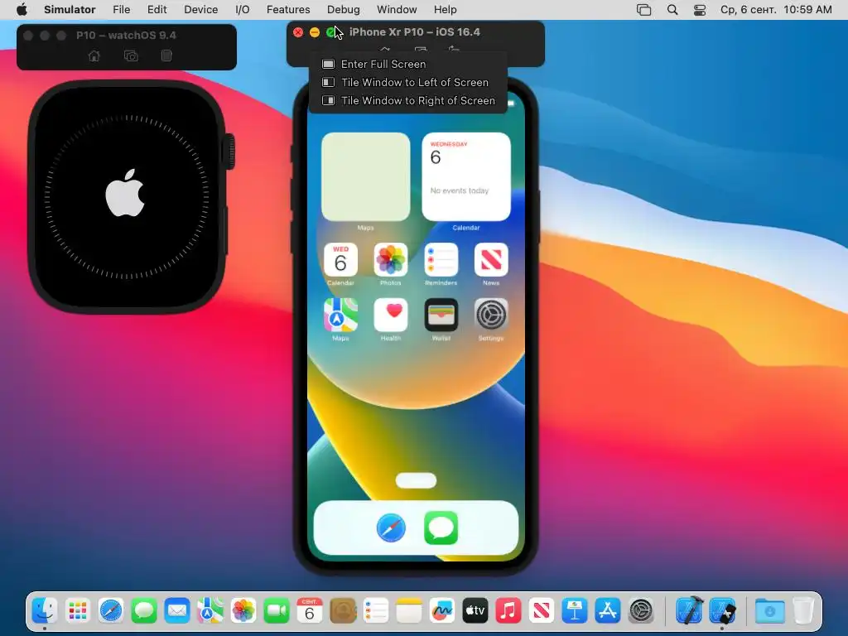Open Music in the macOS Dock

[508, 611]
